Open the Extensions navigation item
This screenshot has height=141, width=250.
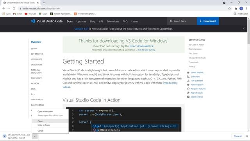click(113, 22)
